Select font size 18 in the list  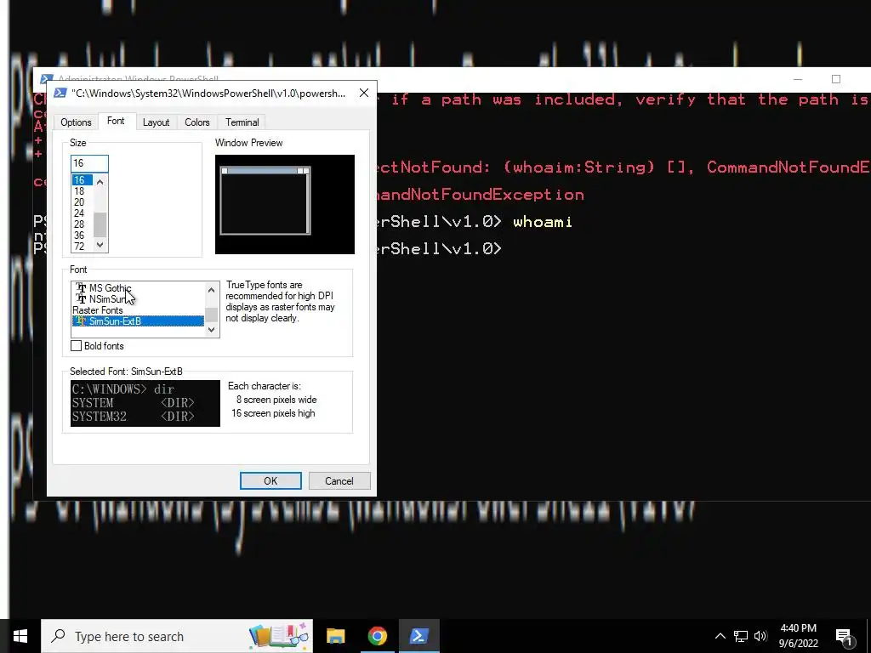click(x=83, y=191)
